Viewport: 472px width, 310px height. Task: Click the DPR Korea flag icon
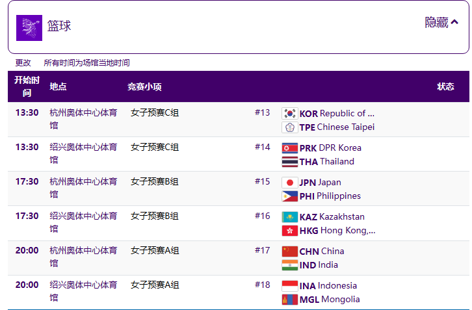tap(289, 148)
